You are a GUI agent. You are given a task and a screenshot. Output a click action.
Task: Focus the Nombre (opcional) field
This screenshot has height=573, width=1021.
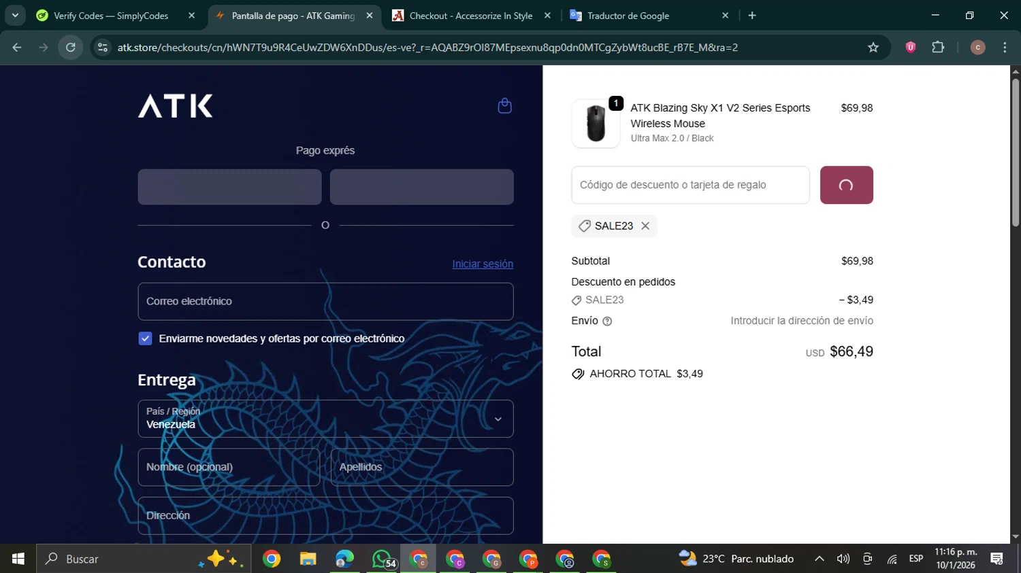[x=229, y=467]
